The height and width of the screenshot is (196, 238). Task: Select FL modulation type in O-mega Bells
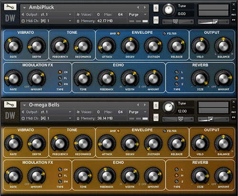(60, 175)
